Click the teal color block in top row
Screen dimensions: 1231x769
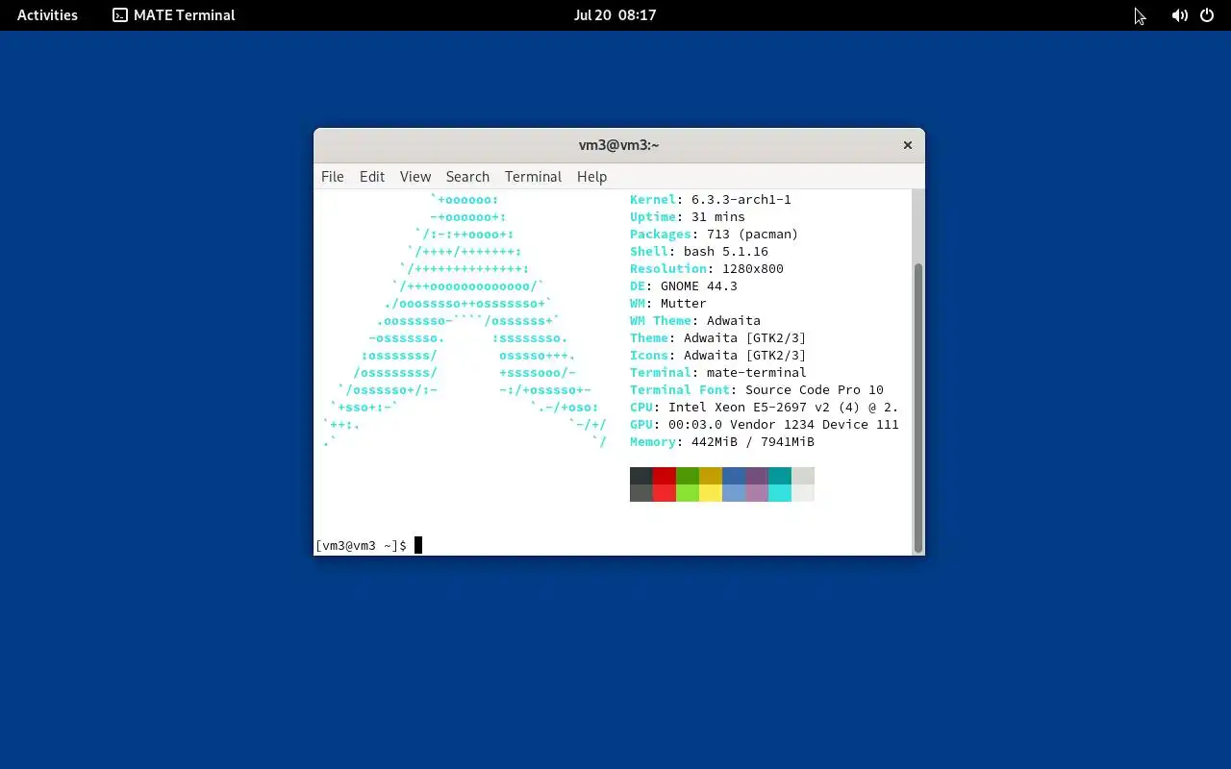780,476
